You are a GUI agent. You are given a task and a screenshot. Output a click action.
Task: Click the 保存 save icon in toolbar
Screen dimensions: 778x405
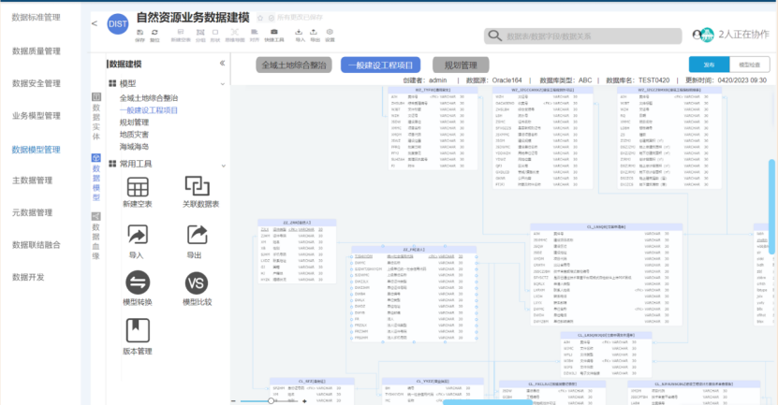pyautogui.click(x=140, y=34)
